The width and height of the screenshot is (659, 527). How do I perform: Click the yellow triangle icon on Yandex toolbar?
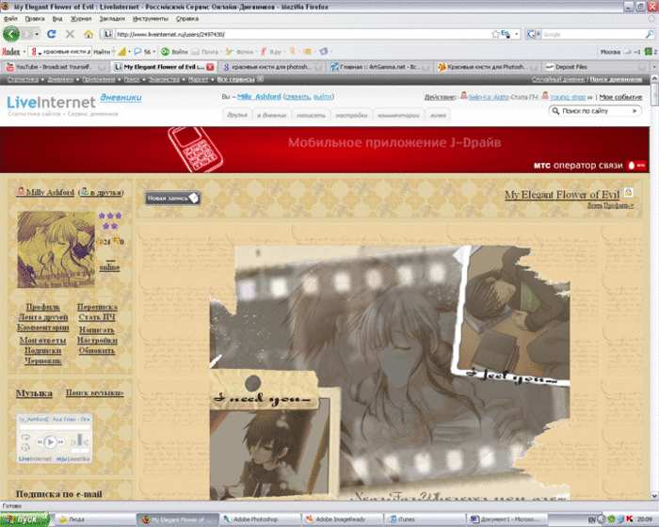point(121,52)
